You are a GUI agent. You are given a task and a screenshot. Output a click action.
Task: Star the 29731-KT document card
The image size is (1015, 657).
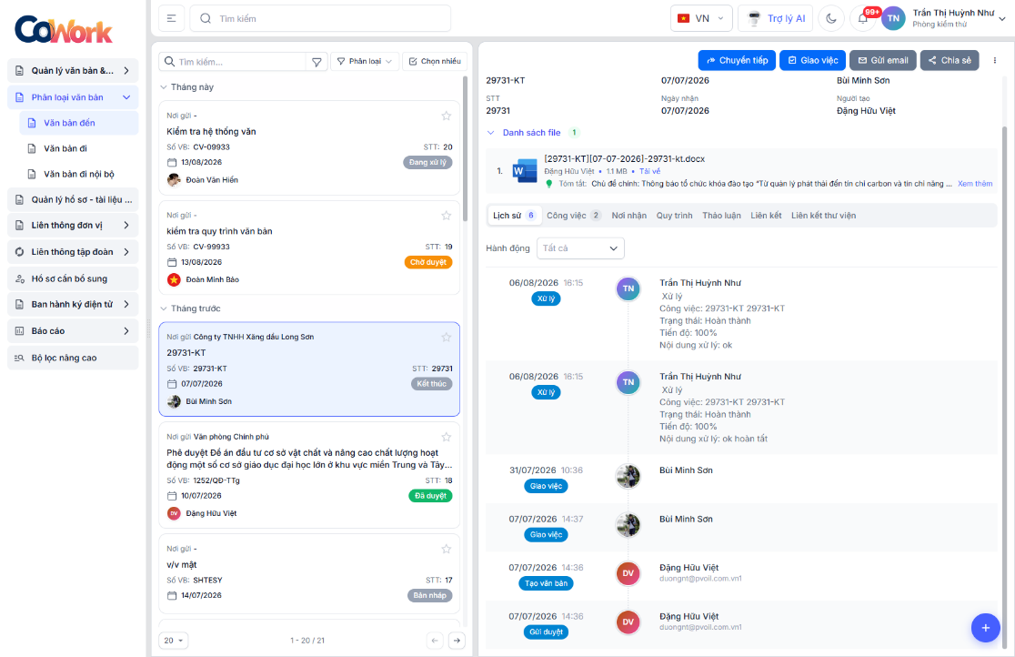(x=446, y=337)
